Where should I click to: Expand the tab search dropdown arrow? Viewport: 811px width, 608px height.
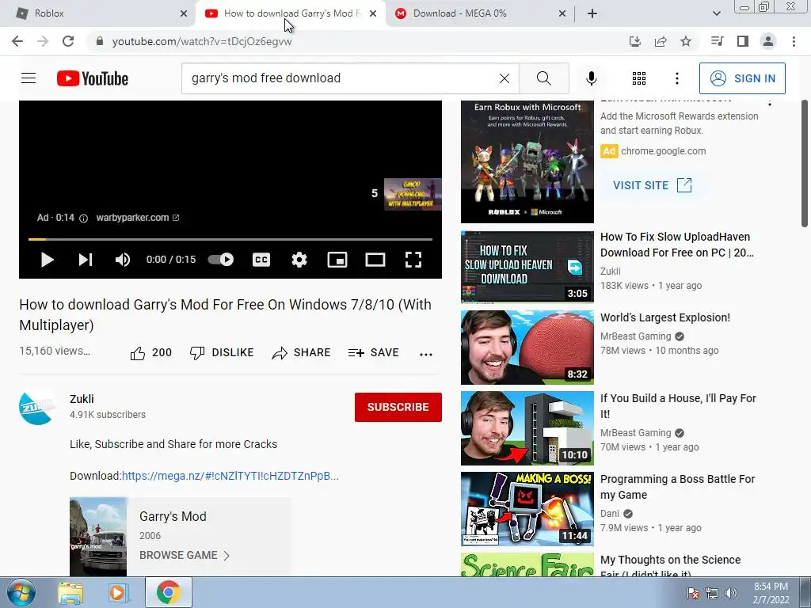pos(716,13)
